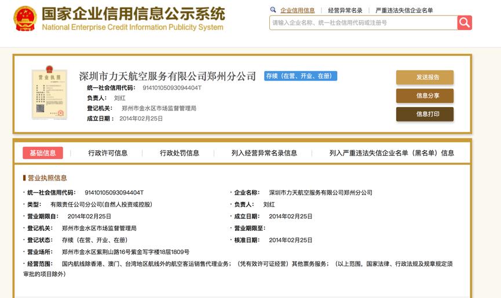Click the national emblem logo
This screenshot has height=298, width=501.
pos(25,19)
